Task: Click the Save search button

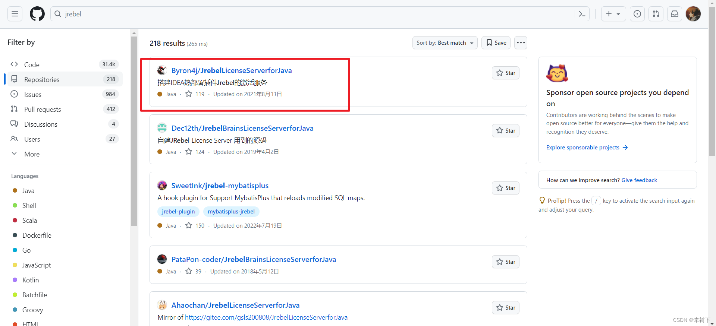Action: (496, 43)
